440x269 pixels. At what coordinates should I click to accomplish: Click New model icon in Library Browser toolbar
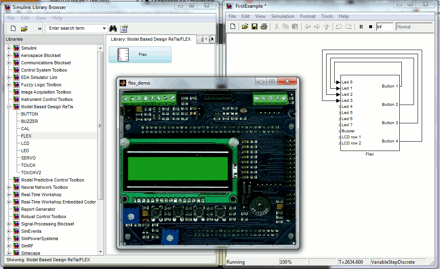pos(13,28)
